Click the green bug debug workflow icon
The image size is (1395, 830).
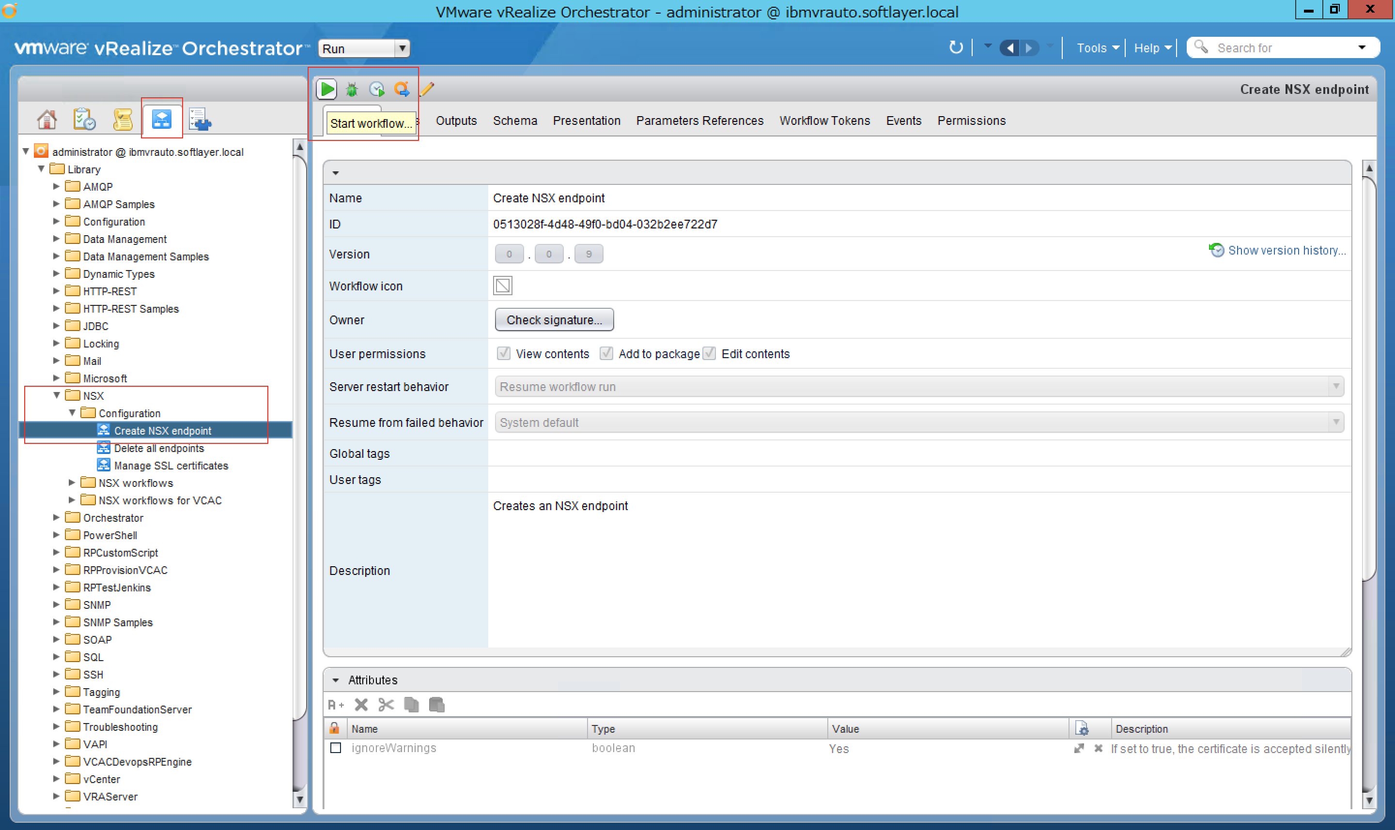[x=352, y=89]
